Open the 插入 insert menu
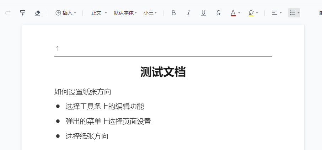 point(66,13)
